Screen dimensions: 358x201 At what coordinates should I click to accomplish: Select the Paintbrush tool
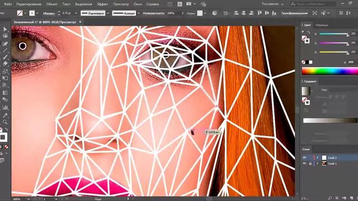tap(5, 57)
